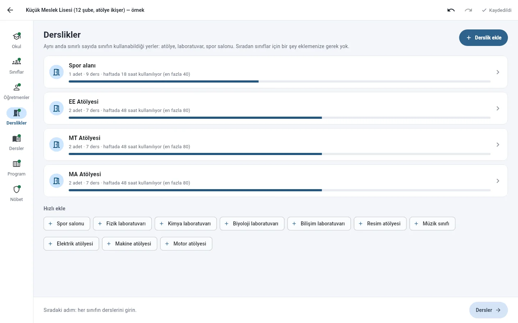Click the back arrow icon
The width and height of the screenshot is (518, 323).
(x=10, y=10)
